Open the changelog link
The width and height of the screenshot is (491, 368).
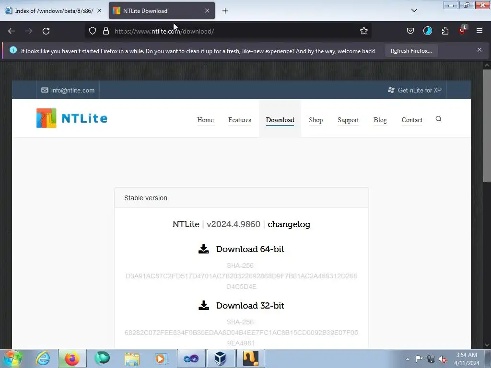click(x=289, y=224)
